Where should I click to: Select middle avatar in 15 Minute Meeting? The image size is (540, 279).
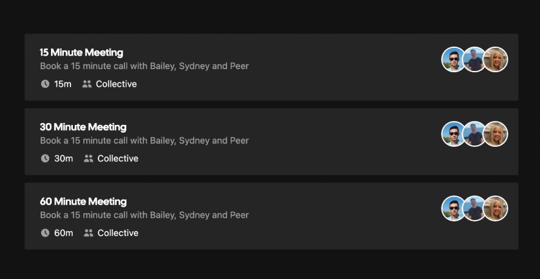(x=474, y=59)
